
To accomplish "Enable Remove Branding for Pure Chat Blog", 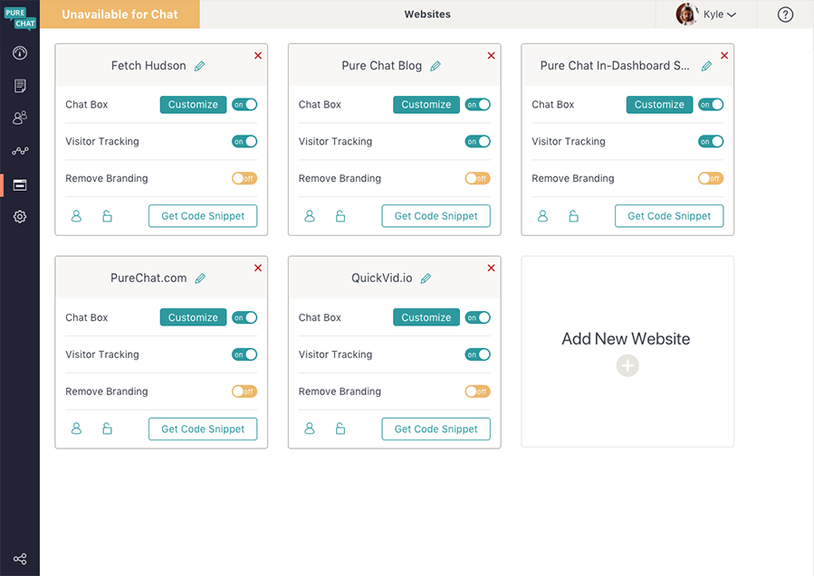I will tap(477, 178).
